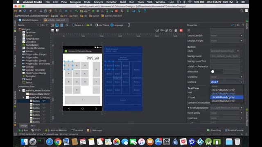Click the Zoom to Fit icon

click(x=171, y=30)
